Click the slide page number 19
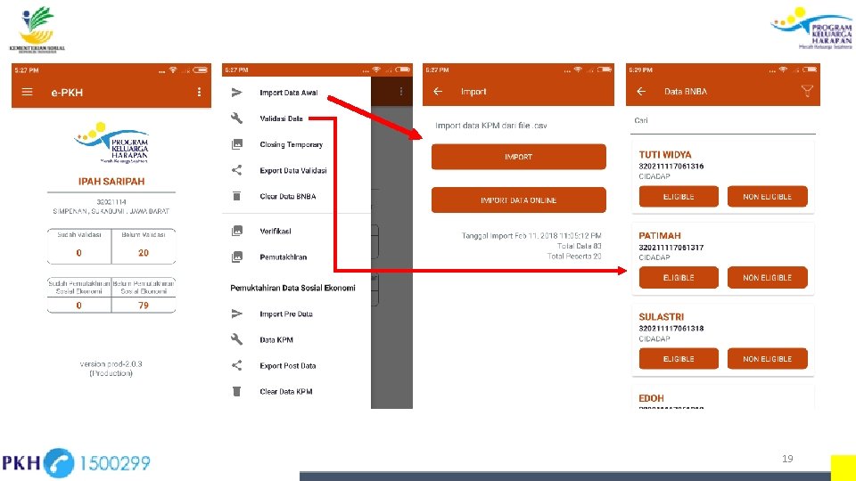Screen dimensions: 856x481 point(787,459)
